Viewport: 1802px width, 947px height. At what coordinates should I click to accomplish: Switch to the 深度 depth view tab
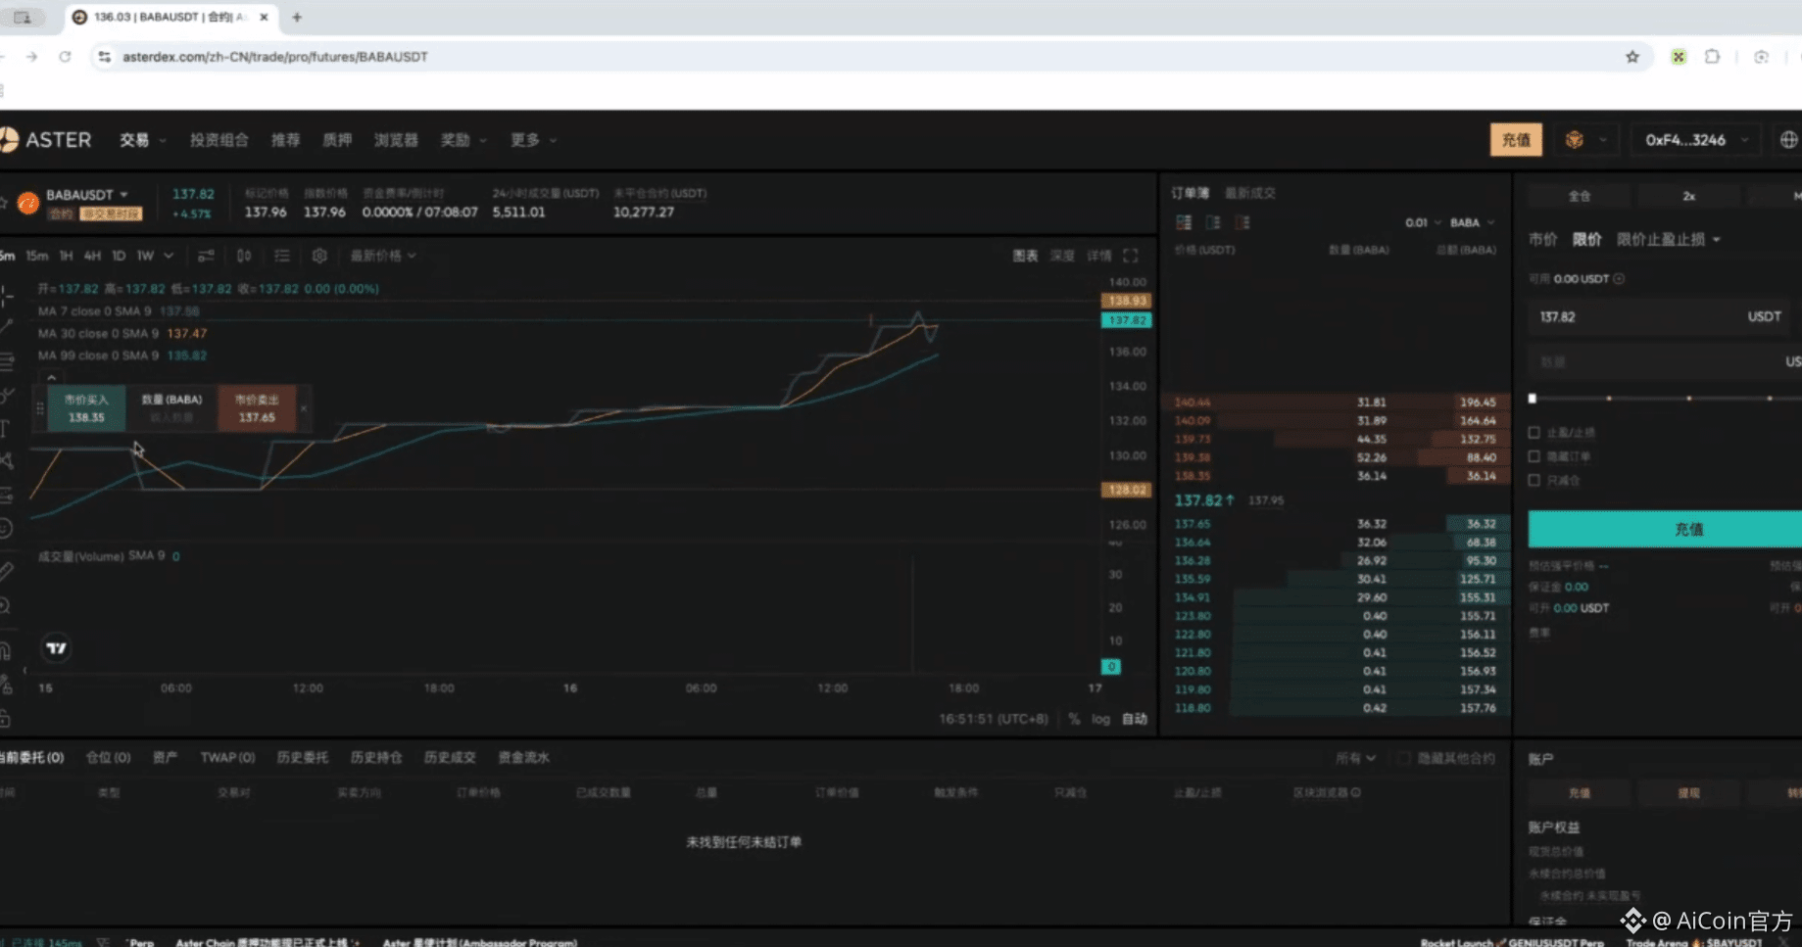(x=1062, y=256)
